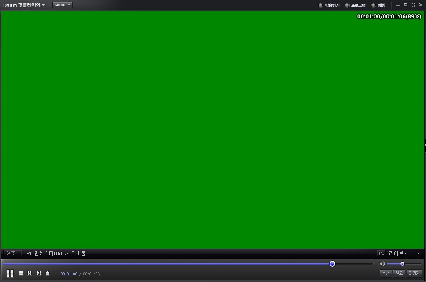Skip to the previous track
Viewport: 426px width, 282px height.
30,273
